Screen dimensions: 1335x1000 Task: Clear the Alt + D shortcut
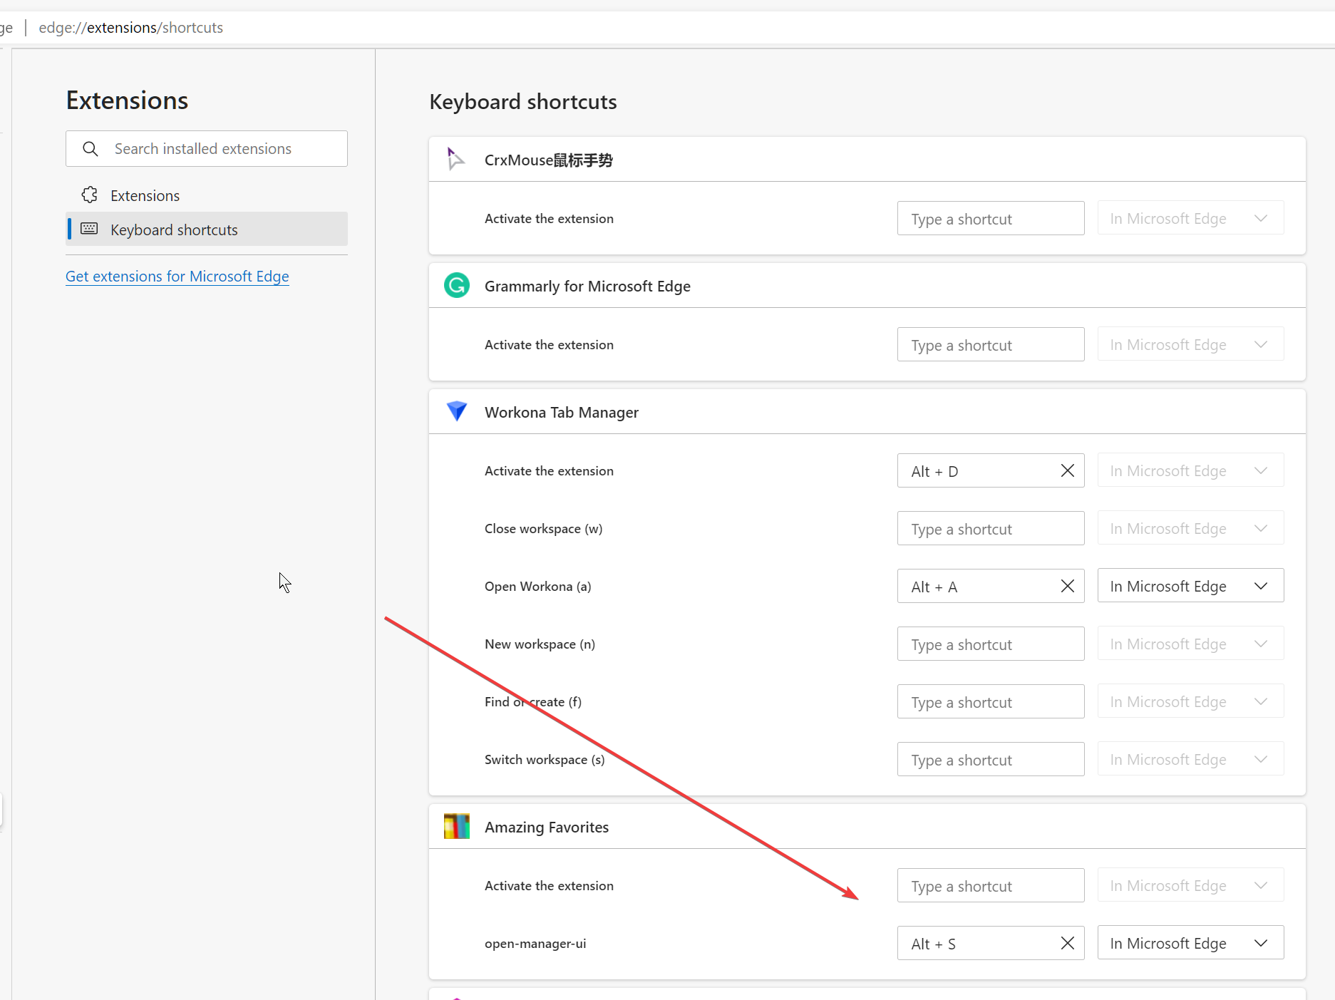(x=1068, y=471)
